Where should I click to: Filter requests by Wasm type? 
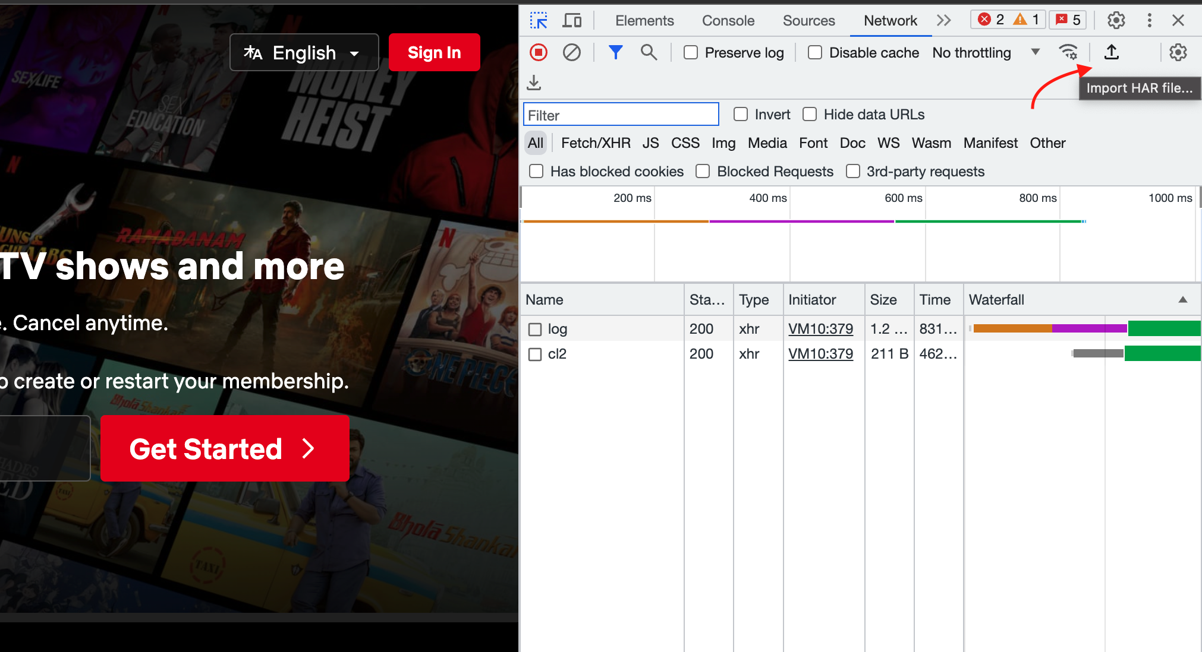click(932, 143)
